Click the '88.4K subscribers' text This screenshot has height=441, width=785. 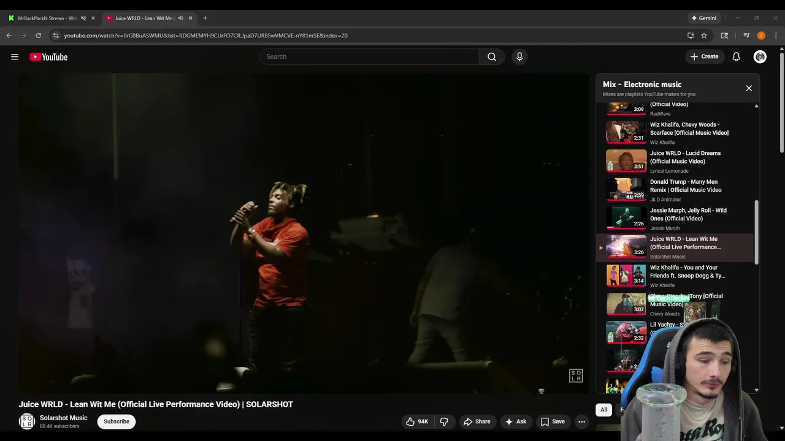[x=59, y=426]
